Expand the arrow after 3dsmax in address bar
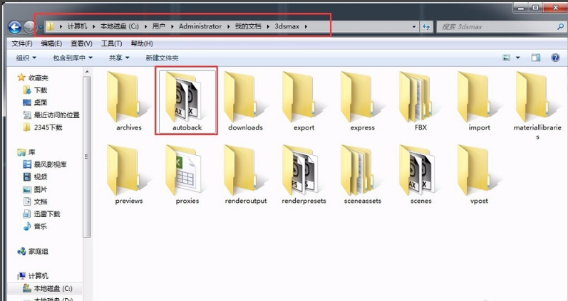 click(x=306, y=26)
